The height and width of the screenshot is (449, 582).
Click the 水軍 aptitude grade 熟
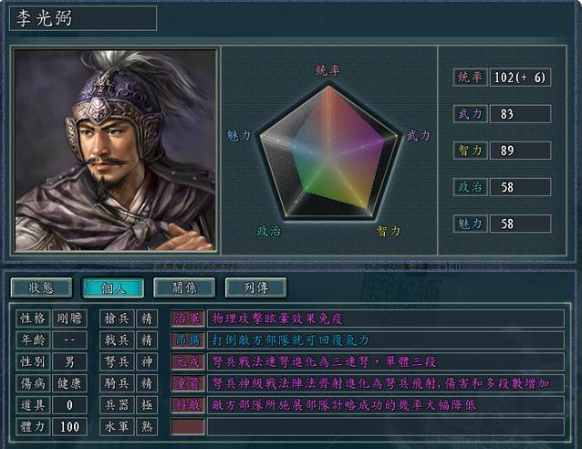pyautogui.click(x=147, y=426)
